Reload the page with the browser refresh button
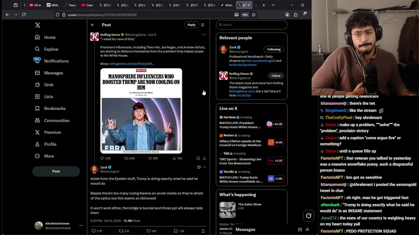Screen dimensions: 419x235 point(24,15)
